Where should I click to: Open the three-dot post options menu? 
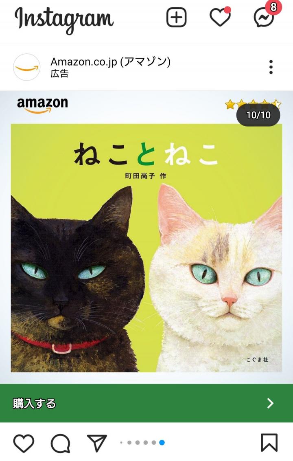(x=271, y=67)
